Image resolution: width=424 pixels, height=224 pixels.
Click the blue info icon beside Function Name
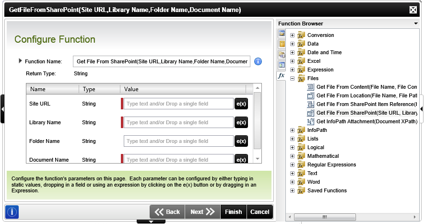(258, 61)
